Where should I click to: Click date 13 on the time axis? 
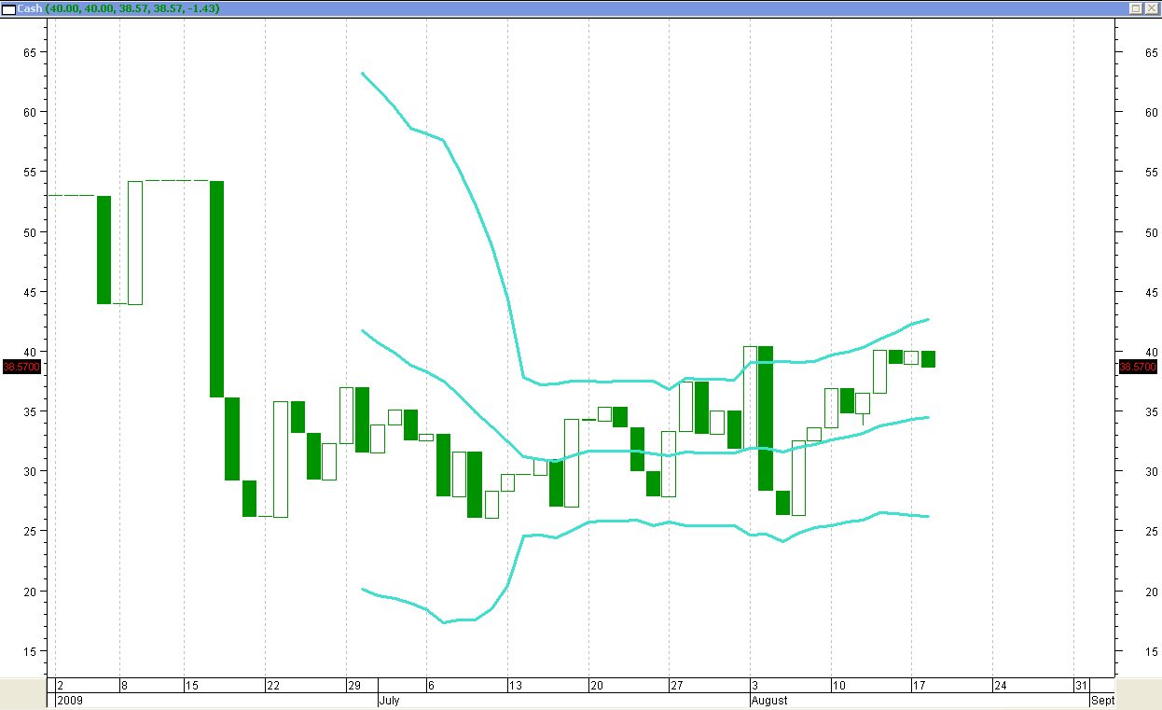point(516,685)
